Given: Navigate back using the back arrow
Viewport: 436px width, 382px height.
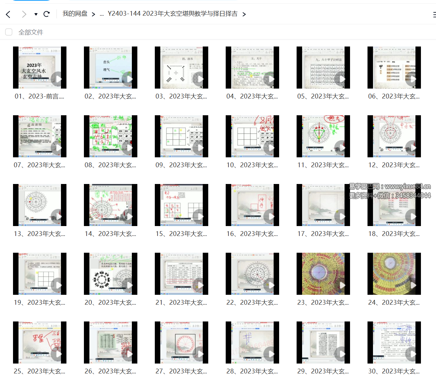Looking at the screenshot, I should pos(8,14).
